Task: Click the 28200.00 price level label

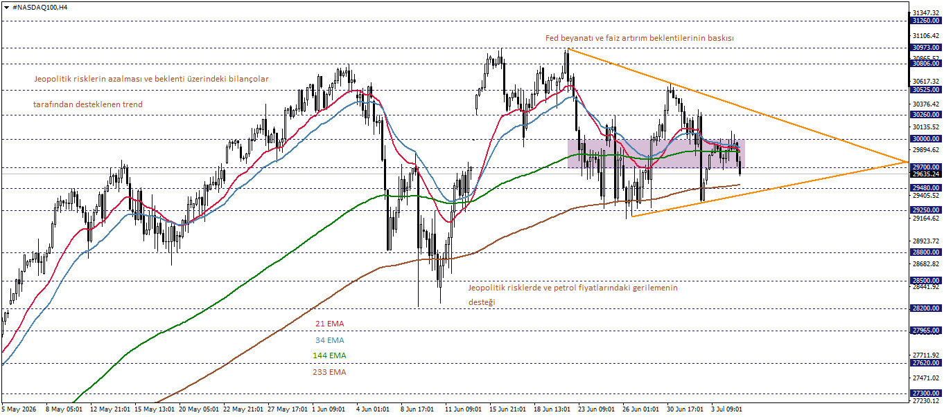Action: [927, 308]
